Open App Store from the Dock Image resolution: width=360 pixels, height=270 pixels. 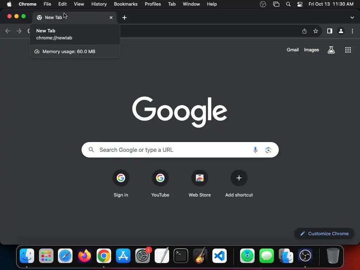123,256
